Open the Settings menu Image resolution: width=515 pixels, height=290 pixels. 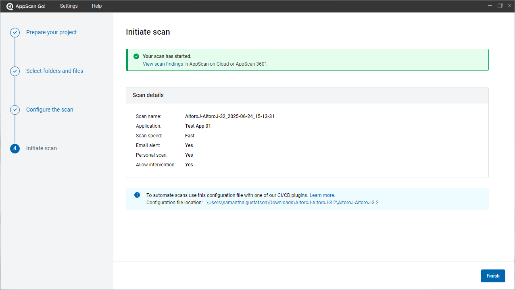[x=69, y=6]
